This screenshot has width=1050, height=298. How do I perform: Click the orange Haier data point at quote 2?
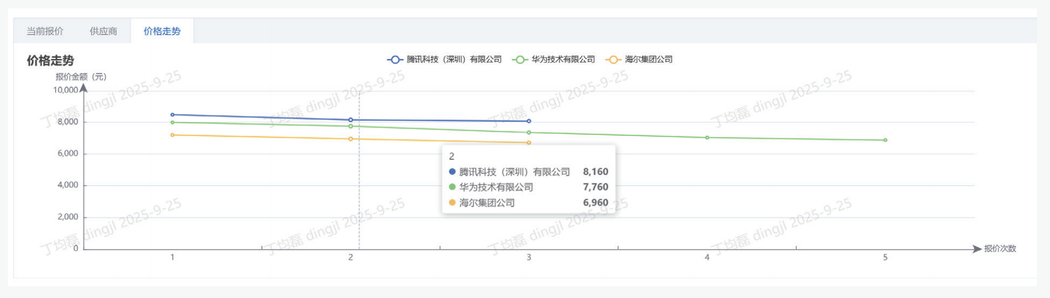pos(350,139)
